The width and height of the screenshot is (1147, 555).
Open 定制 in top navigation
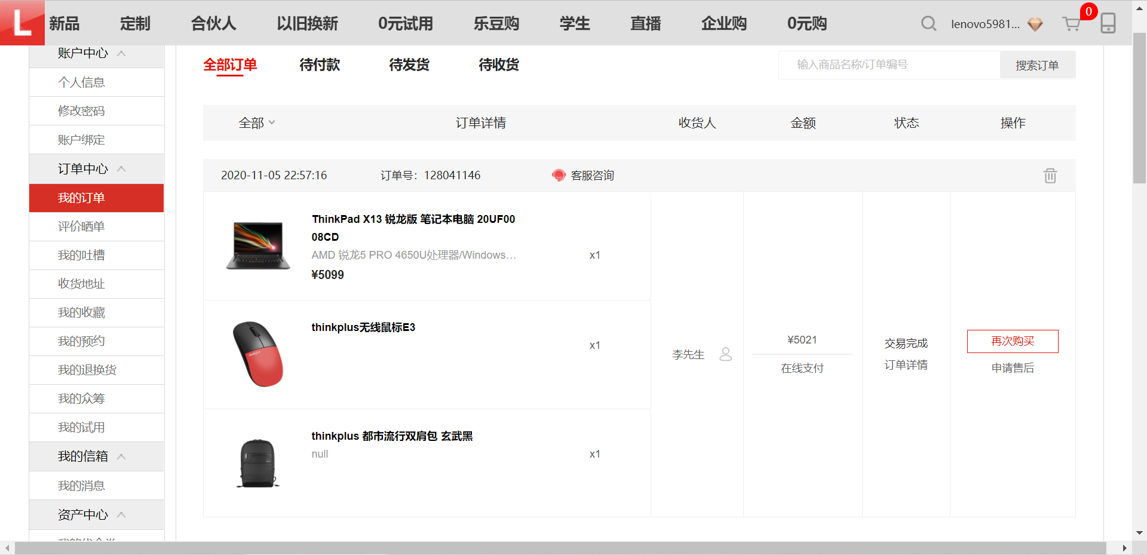135,23
